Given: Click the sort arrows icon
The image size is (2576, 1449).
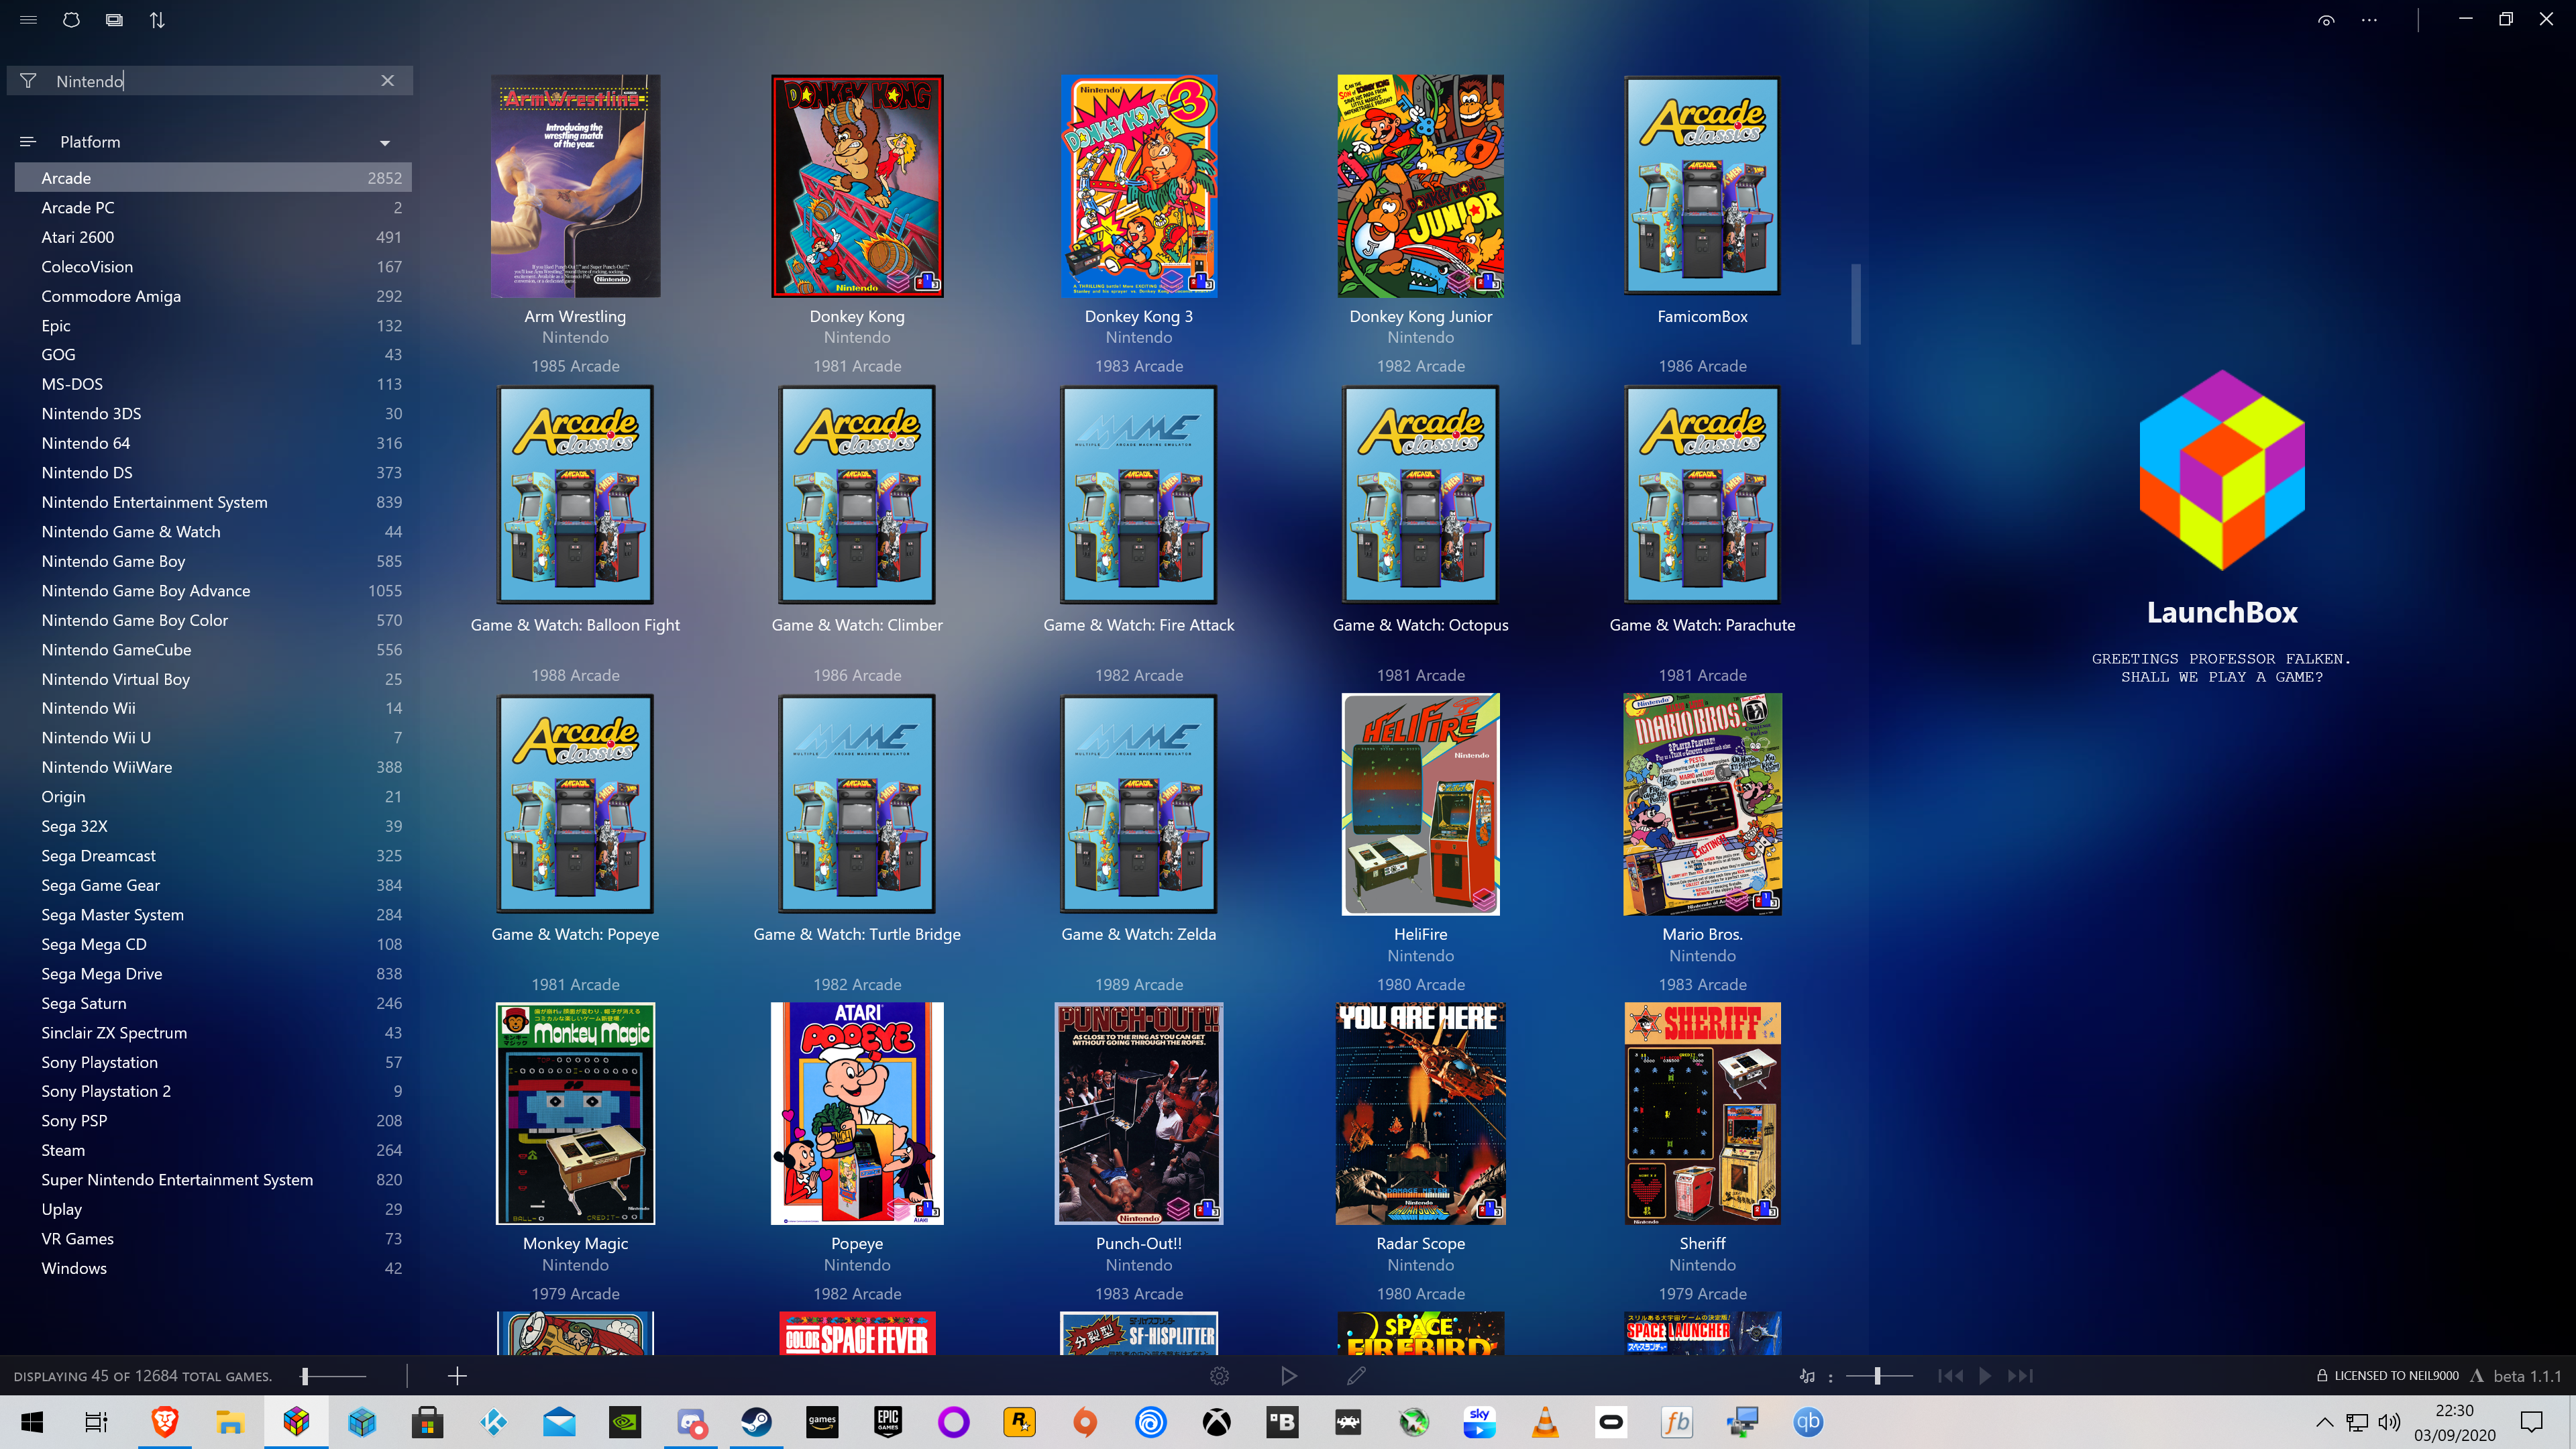Looking at the screenshot, I should coord(157,19).
